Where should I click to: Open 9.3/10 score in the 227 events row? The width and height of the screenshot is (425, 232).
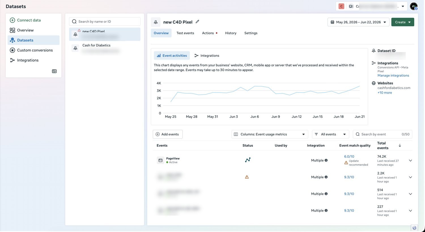[349, 210]
